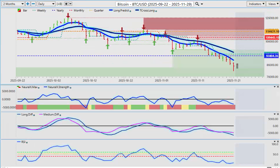
Task: Toggle the Quarter legend item
Action: pos(97,11)
